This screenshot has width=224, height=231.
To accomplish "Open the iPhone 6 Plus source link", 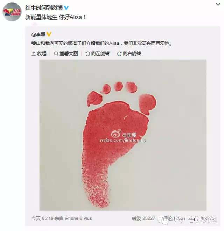I will click(78, 218).
